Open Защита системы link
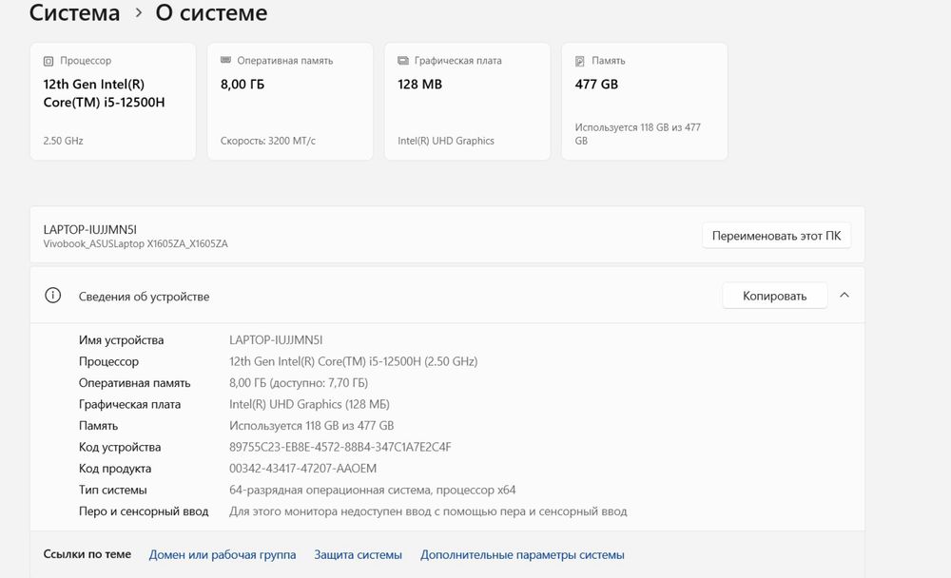Viewport: 951px width, 578px height. click(358, 554)
